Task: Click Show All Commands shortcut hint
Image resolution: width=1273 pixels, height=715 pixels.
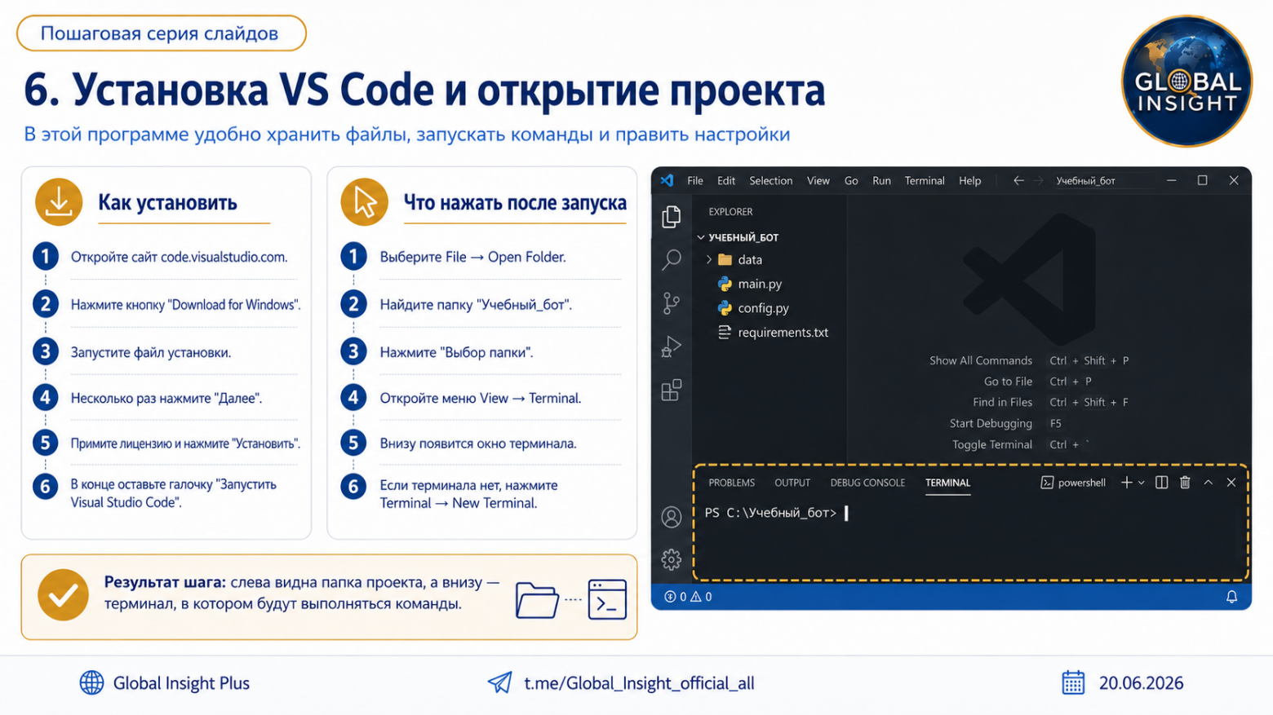Action: pos(1029,360)
